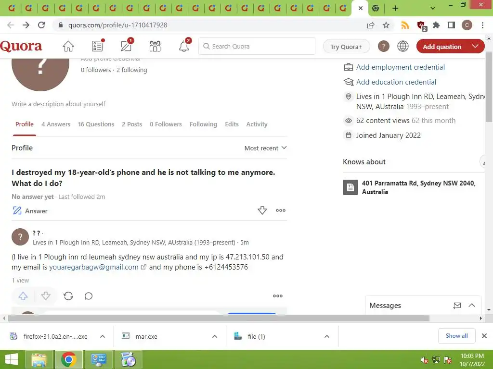This screenshot has width=493, height=369.
Task: Upvote the Plough Inn post
Action: pos(23,296)
